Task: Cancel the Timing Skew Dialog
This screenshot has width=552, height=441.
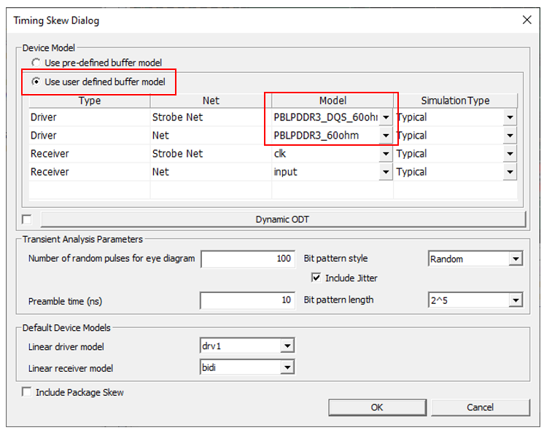Action: 480,407
